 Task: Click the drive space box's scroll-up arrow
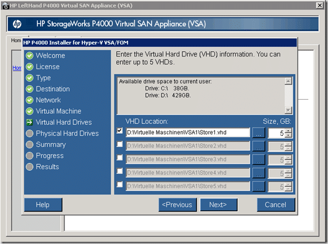coord(288,81)
